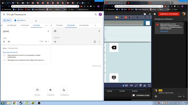Image resolution: width=188 pixels, height=105 pixels.
Task: Open Chrome from the taskbar
Action: pyautogui.click(x=14, y=103)
